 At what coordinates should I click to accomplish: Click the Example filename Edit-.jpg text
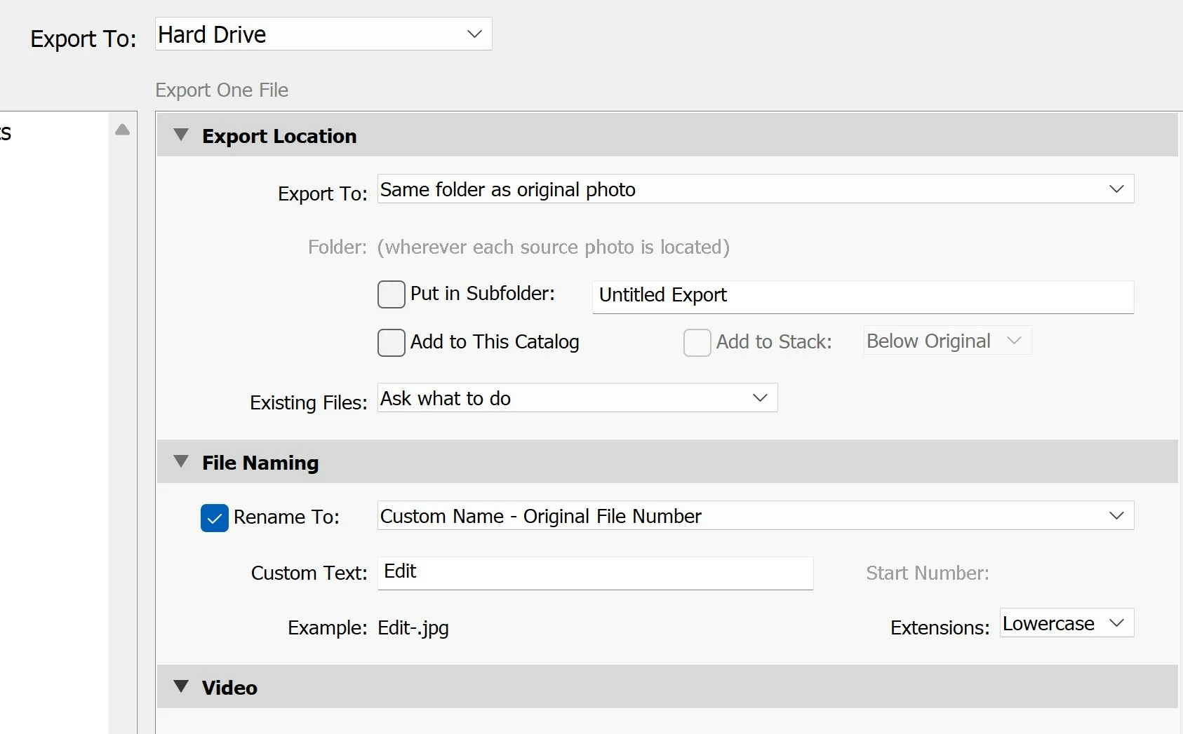point(413,628)
